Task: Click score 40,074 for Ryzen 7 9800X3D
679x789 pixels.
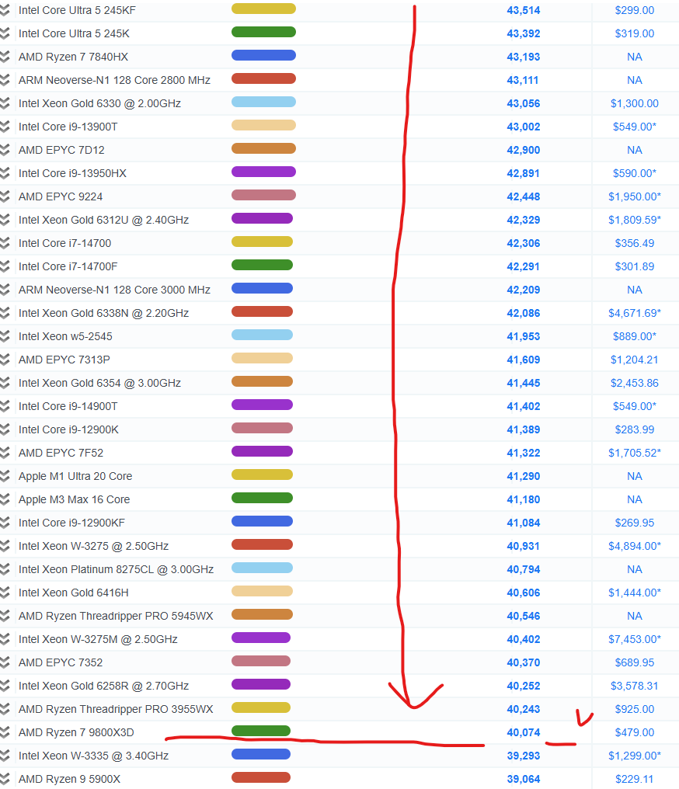Action: click(524, 732)
